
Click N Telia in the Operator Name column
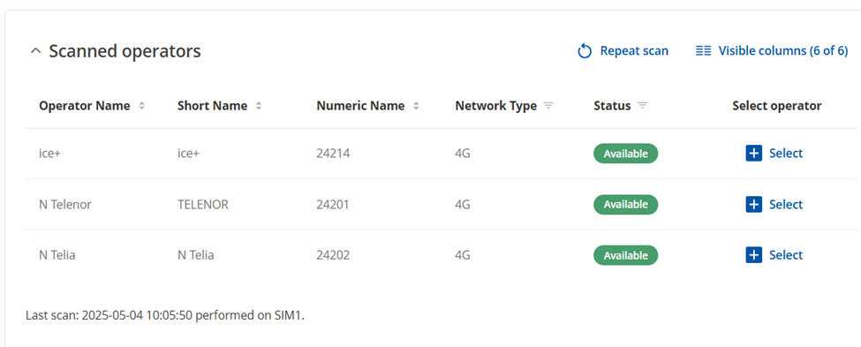click(57, 255)
